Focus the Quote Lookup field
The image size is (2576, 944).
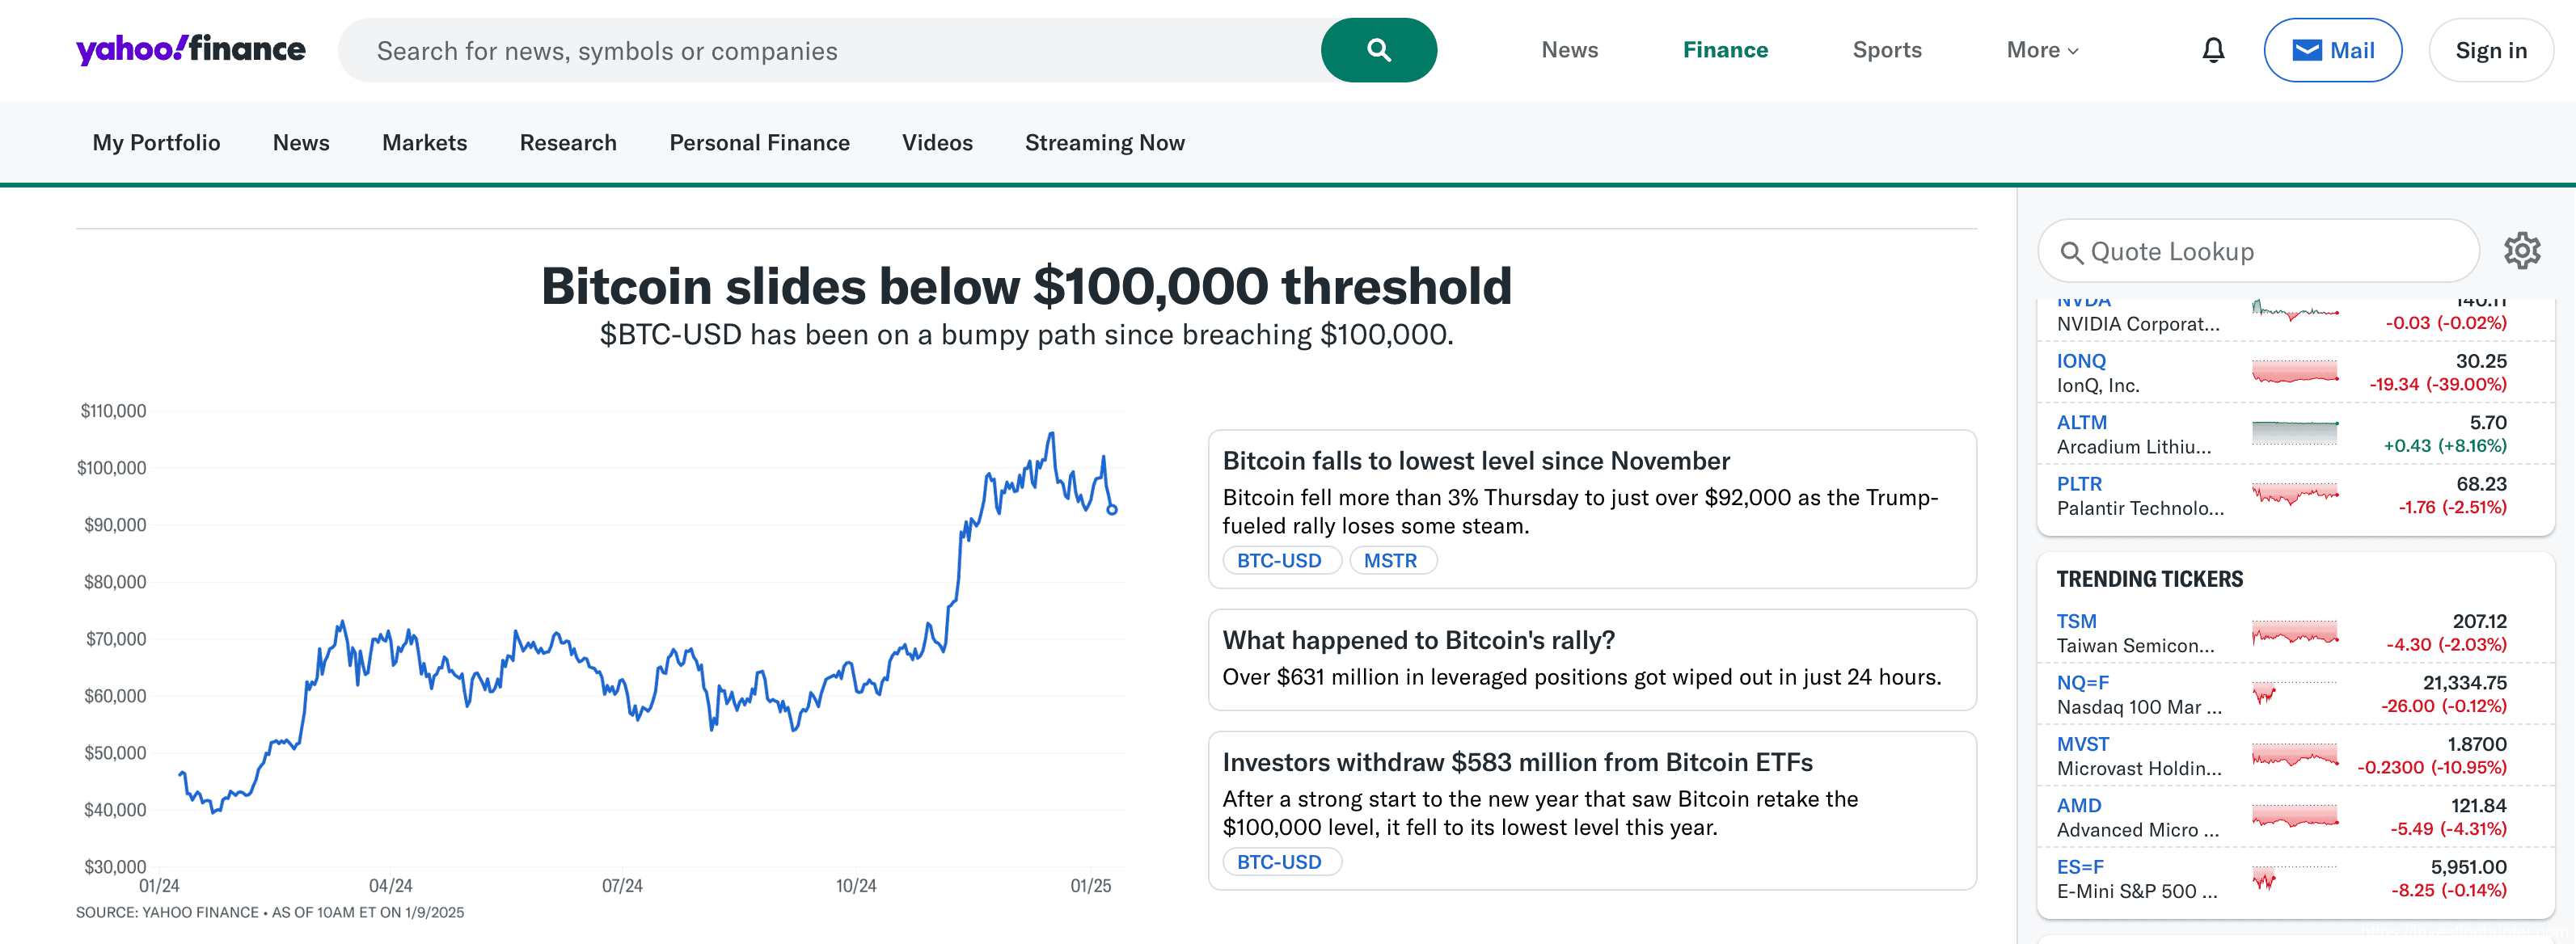click(2270, 252)
